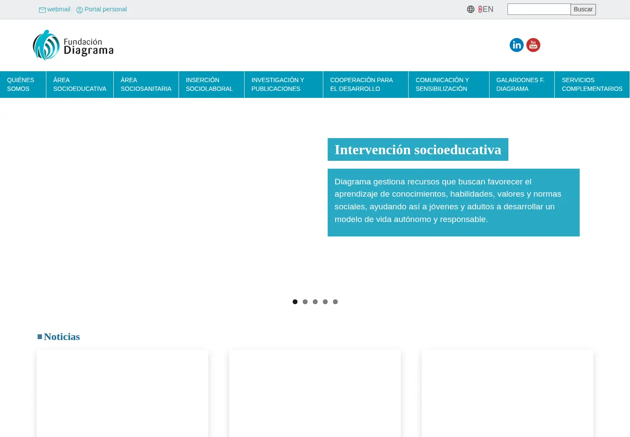630x437 pixels.
Task: Open the Inserción Sociolaboral menu
Action: [x=211, y=84]
